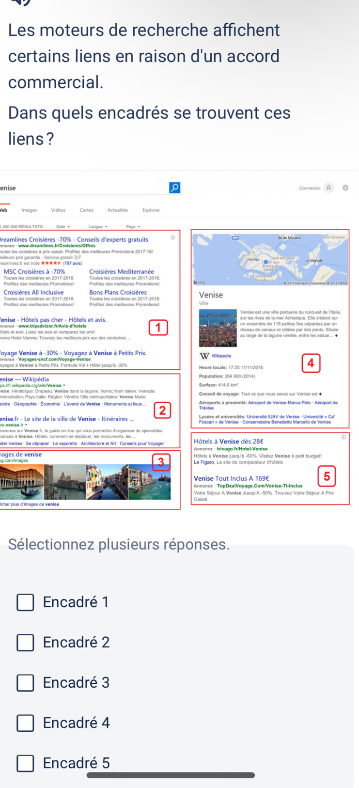Click the user profile icon beside Connexion
The height and width of the screenshot is (788, 359).
coord(329,188)
